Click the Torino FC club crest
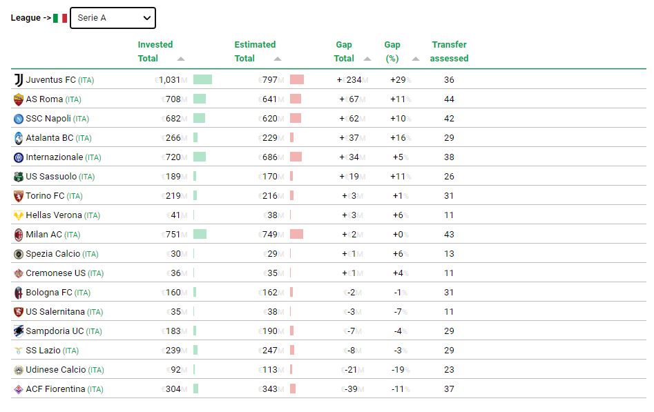Image resolution: width=654 pixels, height=412 pixels. [19, 196]
